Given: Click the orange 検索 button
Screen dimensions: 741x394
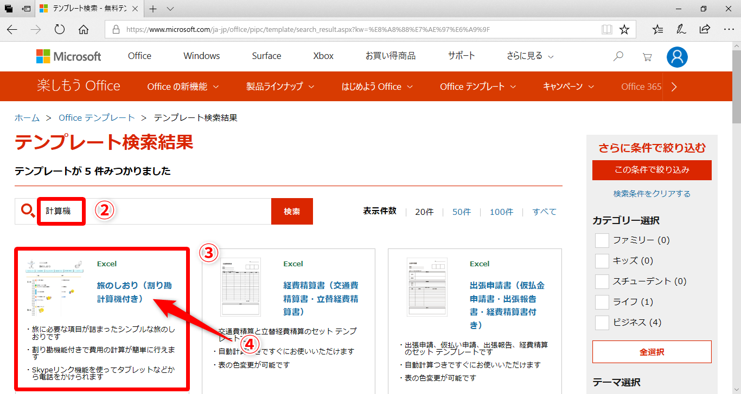Looking at the screenshot, I should (292, 211).
